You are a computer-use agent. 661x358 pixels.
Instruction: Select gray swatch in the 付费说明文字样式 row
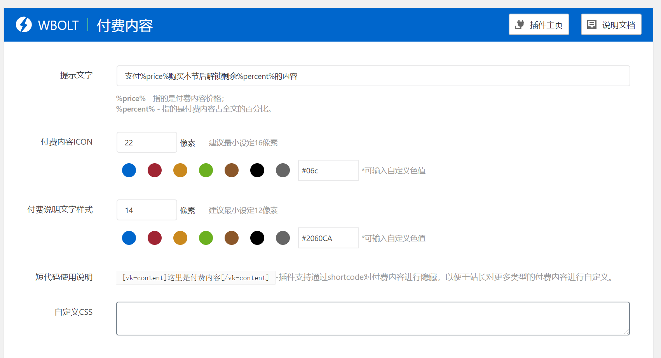[283, 238]
